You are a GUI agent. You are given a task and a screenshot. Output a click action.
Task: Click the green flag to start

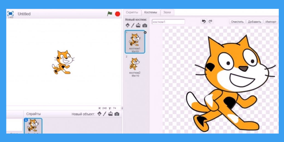[110, 14]
